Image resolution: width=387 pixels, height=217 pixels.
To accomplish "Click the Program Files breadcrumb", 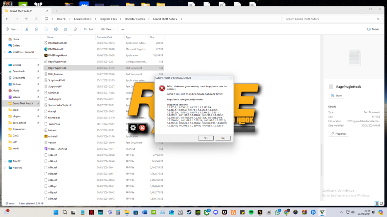I will [x=108, y=19].
